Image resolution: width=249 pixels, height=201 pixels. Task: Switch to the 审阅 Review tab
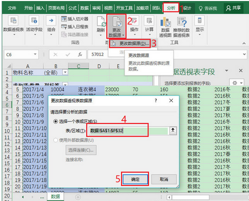coord(96,8)
